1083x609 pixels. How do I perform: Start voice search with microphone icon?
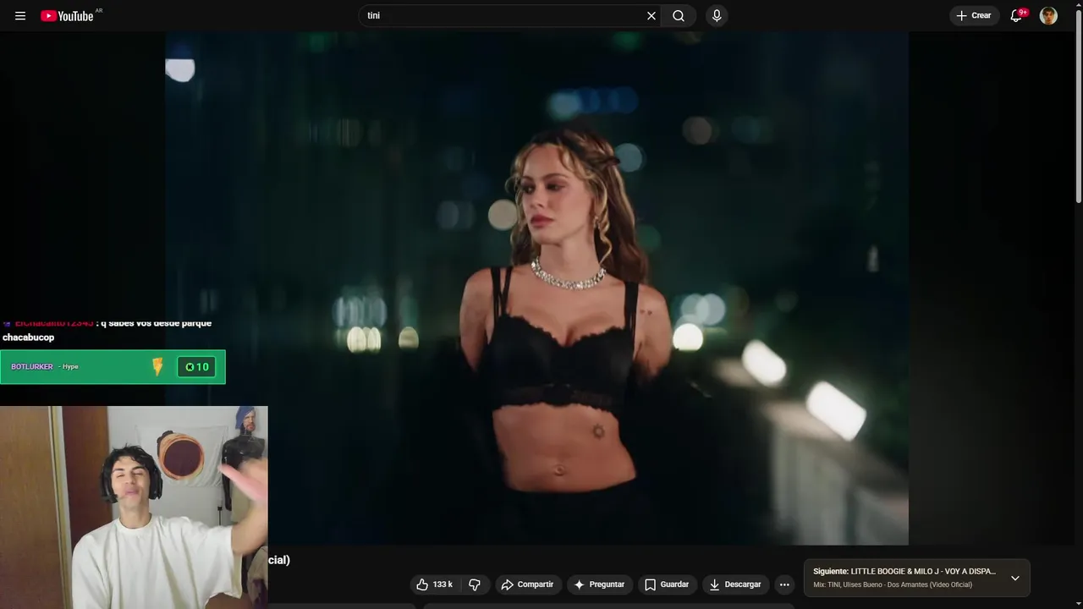(x=717, y=16)
